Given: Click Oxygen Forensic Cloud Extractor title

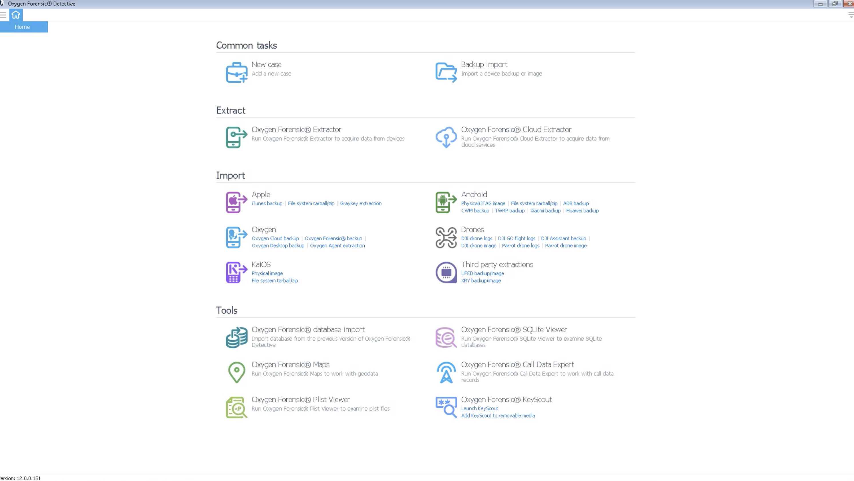Looking at the screenshot, I should [516, 130].
